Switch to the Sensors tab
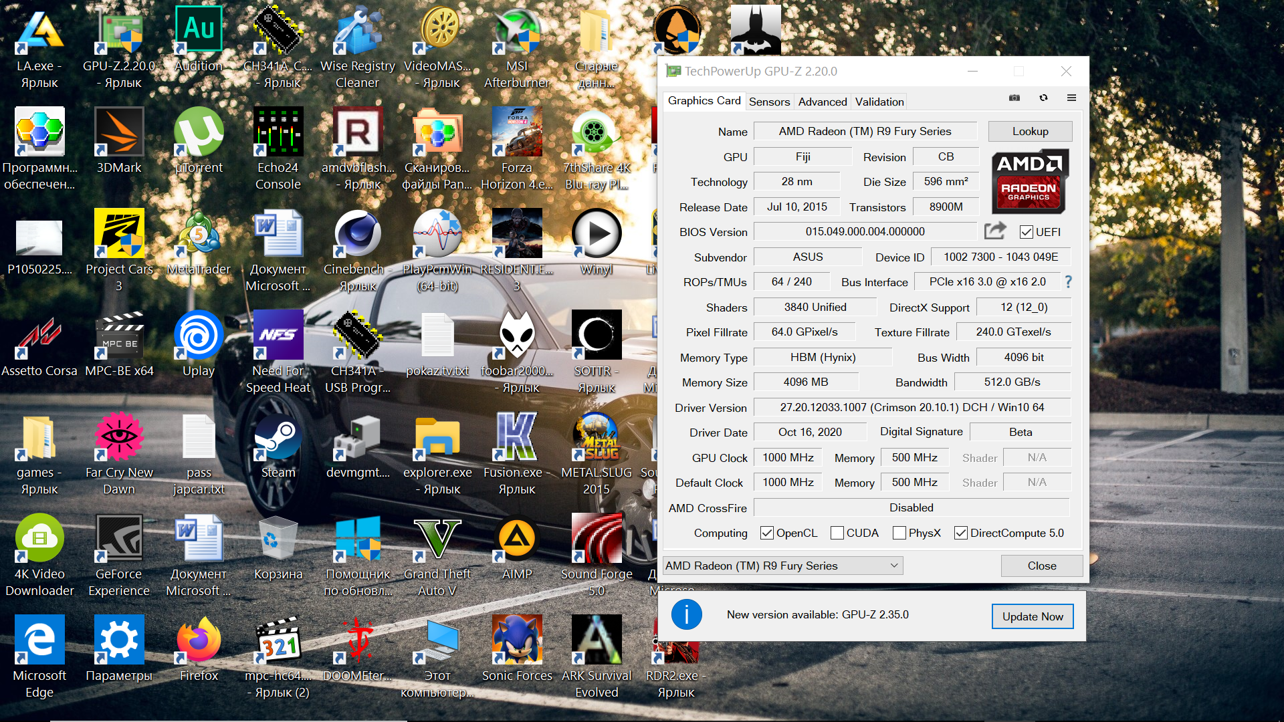1284x722 pixels. click(x=769, y=102)
